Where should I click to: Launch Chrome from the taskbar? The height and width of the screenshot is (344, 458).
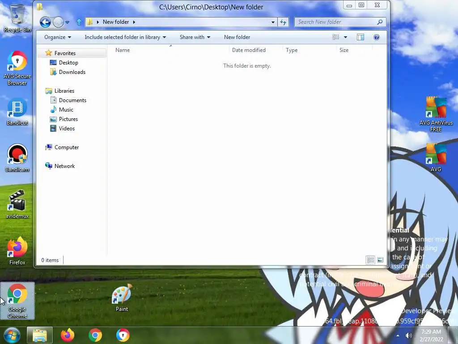[95, 335]
